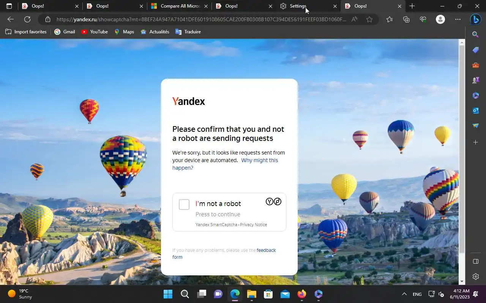
Task: Add this page to favorites with the star
Action: 369,19
